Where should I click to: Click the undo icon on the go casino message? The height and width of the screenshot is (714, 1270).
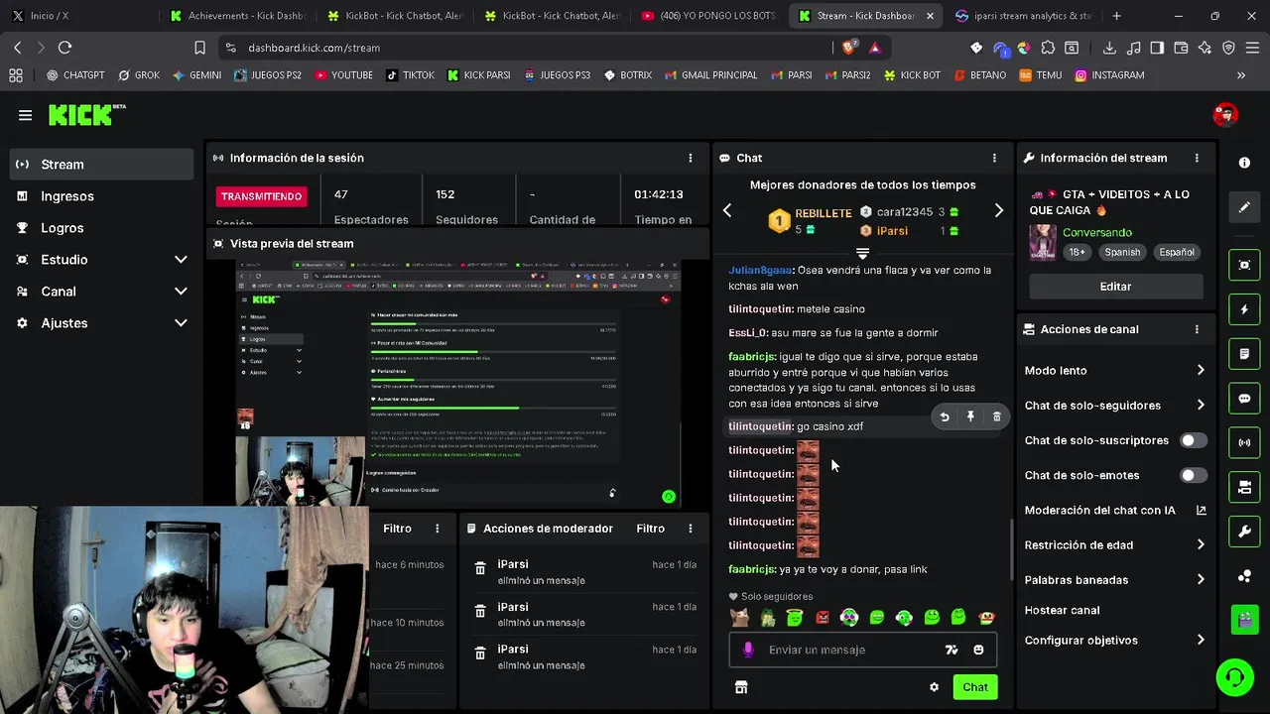945,417
